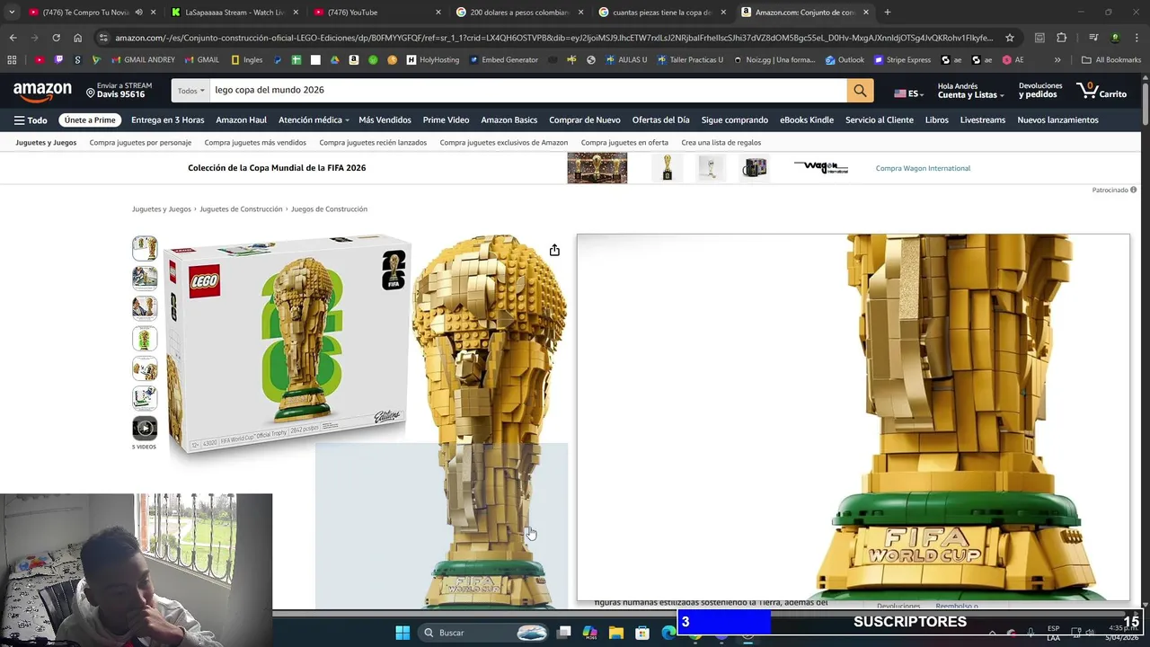Switch to cuantas piezas tiene la copa tab
The height and width of the screenshot is (647, 1150).
pos(661,13)
